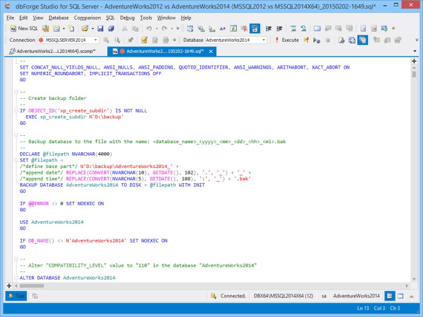Close the AdventureWorks2...150202-1649.sql tab
Image resolution: width=423 pixels, height=317 pixels.
[211, 51]
